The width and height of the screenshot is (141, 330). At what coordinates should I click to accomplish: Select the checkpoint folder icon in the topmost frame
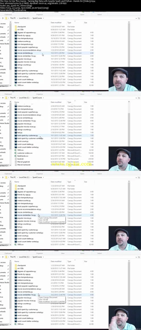(x=16, y=27)
